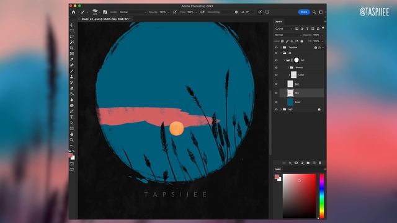Screen dimensions: 397x223
Task: Toggle pressure for opacity
Action: pyautogui.click(x=175, y=12)
